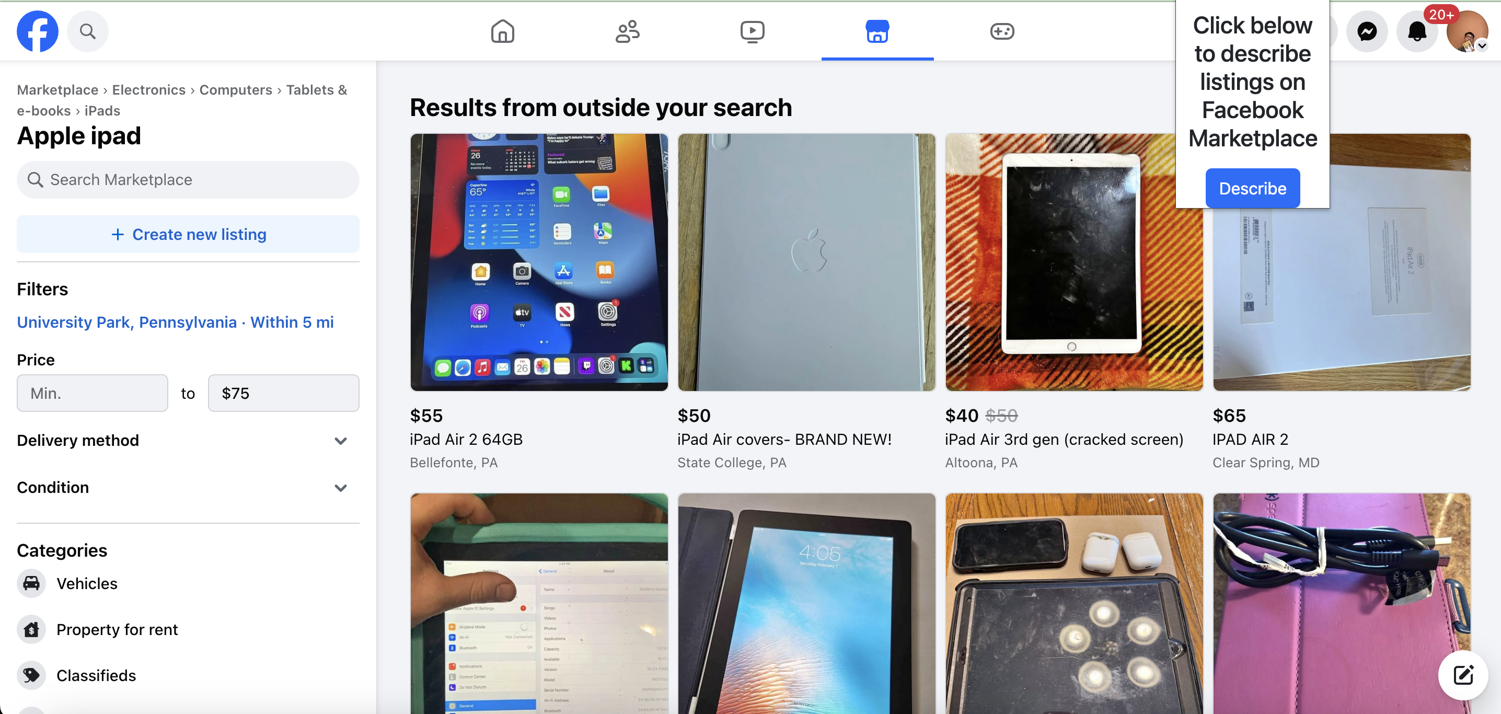Click the Create new listing button
The width and height of the screenshot is (1501, 714).
tap(188, 234)
